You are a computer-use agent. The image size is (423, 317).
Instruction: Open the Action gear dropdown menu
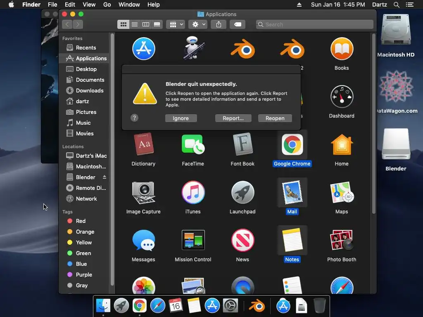(x=198, y=24)
